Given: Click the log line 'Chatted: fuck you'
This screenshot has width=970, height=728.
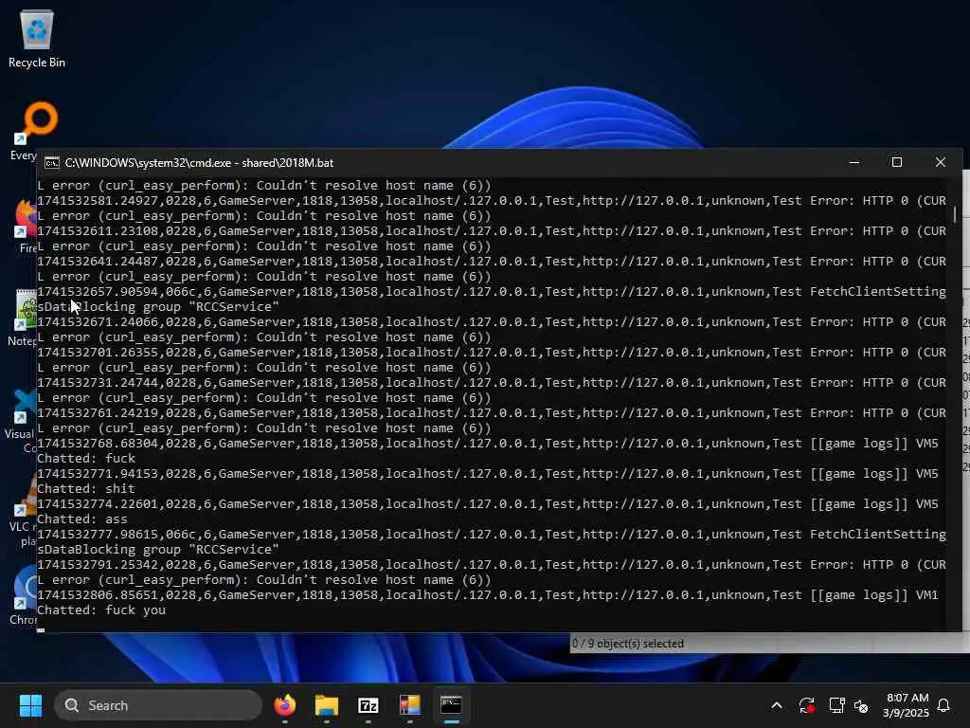Looking at the screenshot, I should [x=101, y=610].
